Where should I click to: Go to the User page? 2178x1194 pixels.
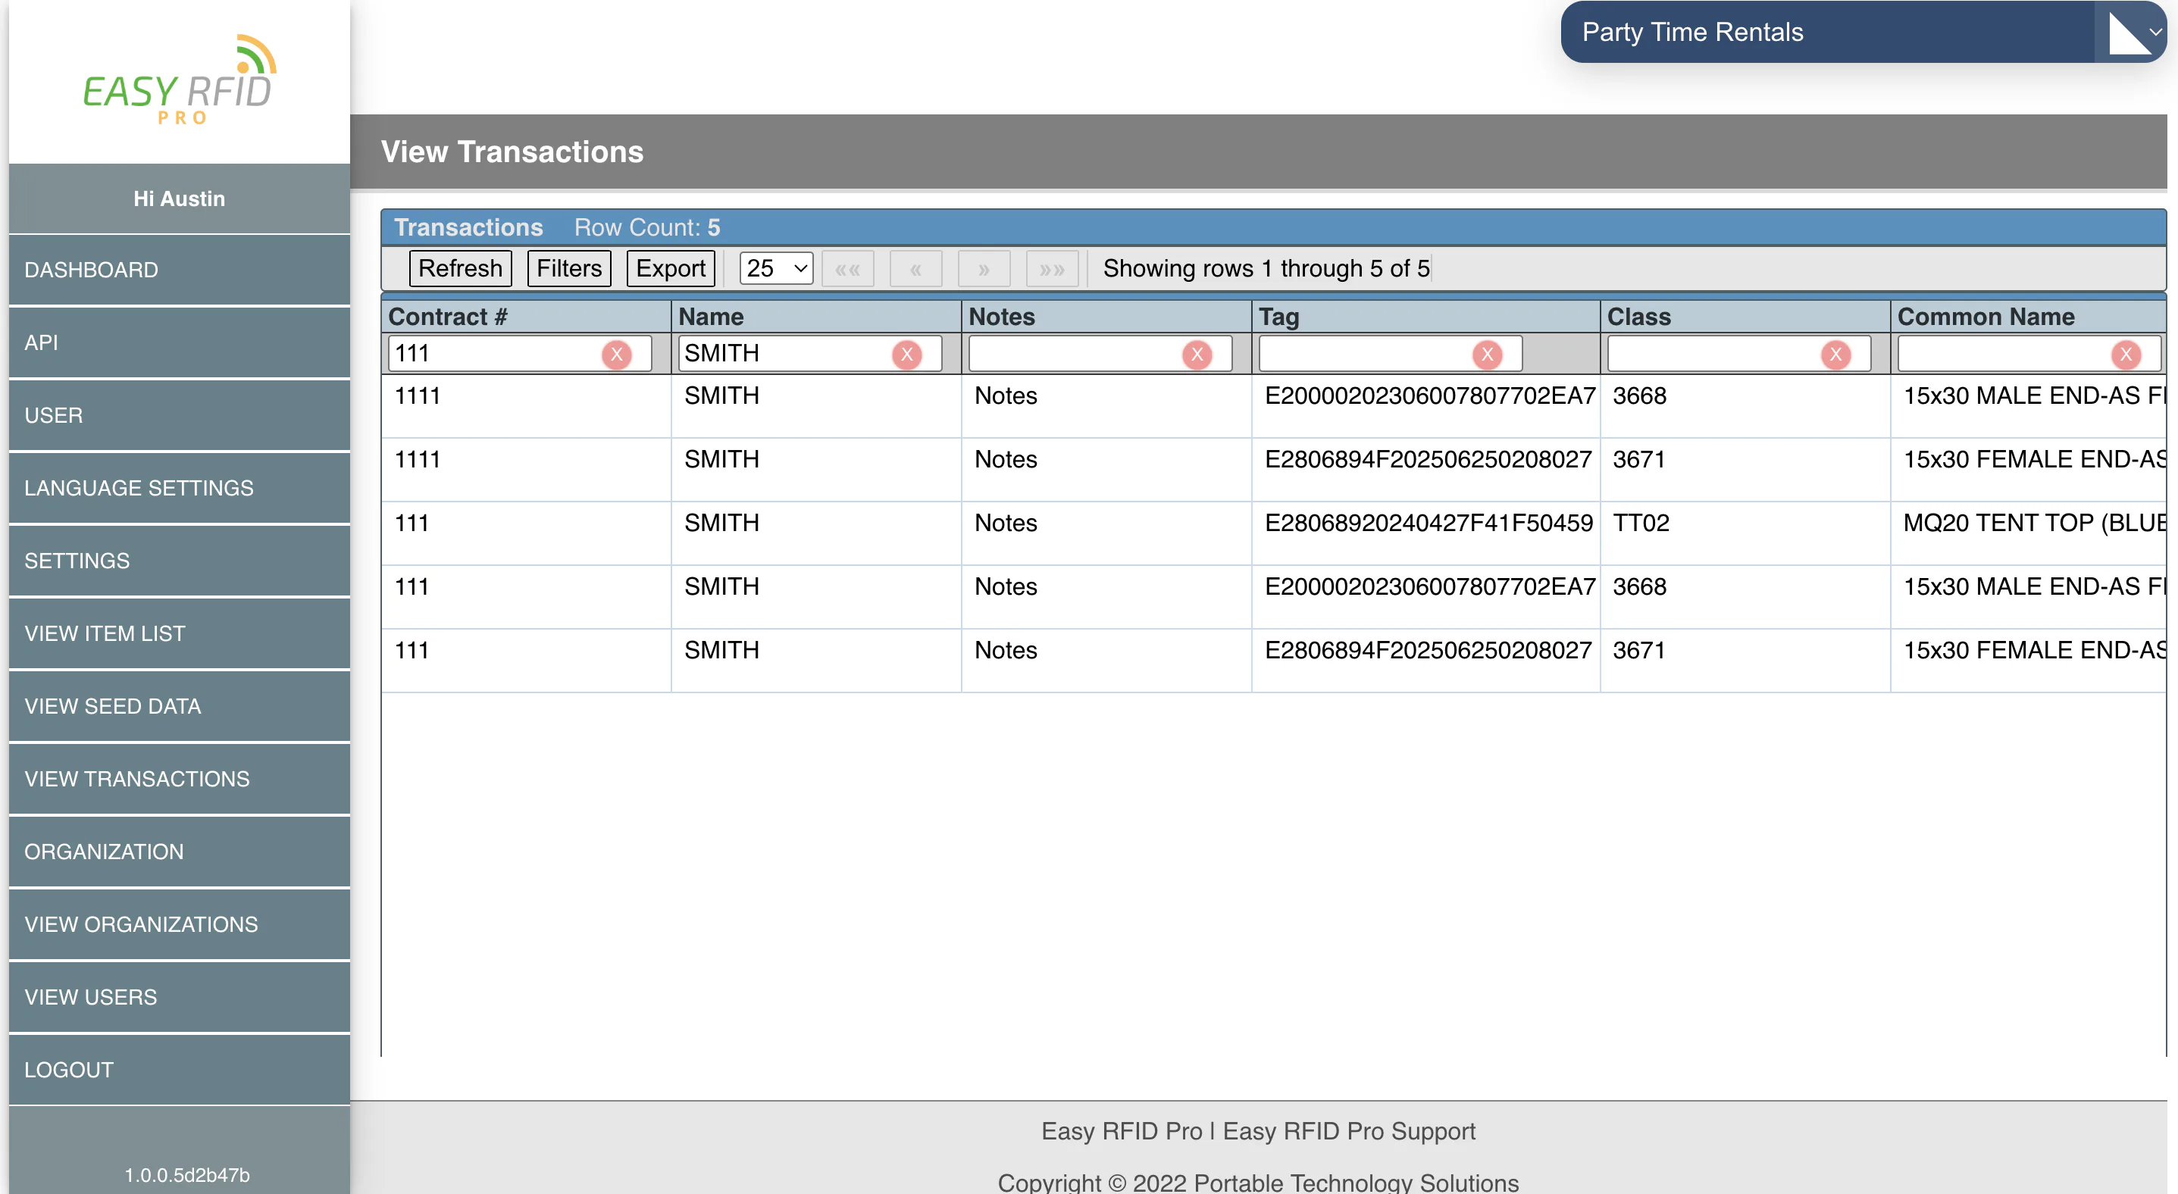(x=180, y=415)
